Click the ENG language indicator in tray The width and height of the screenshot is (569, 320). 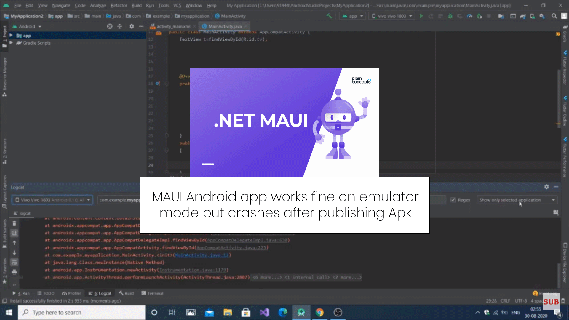[515, 313]
